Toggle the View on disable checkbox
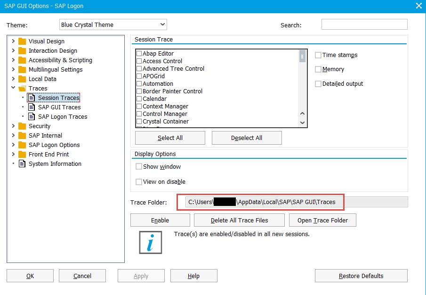The image size is (426, 295). click(x=139, y=182)
